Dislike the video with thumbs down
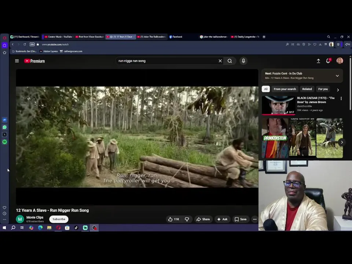Screen dimensions: 352x264 [187, 219]
